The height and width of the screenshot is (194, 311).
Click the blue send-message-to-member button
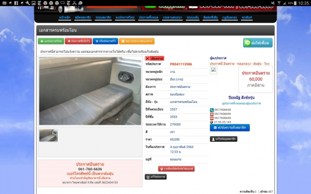coord(230,128)
